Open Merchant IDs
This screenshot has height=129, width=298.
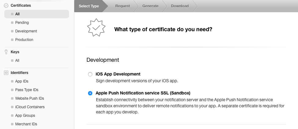26,124
